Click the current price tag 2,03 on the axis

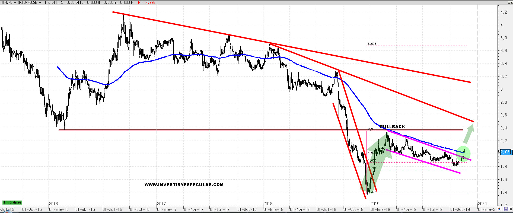click(x=505, y=152)
